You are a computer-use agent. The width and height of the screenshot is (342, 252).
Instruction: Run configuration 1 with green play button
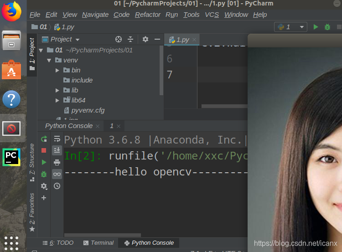(316, 27)
